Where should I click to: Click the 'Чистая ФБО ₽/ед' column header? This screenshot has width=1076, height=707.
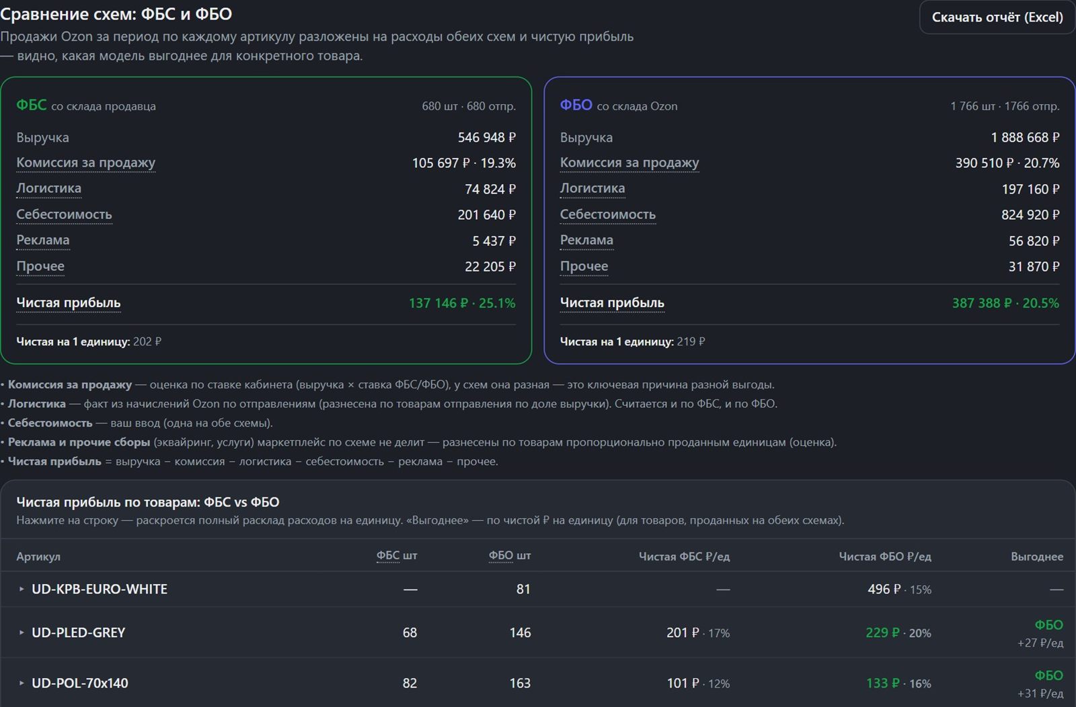885,556
